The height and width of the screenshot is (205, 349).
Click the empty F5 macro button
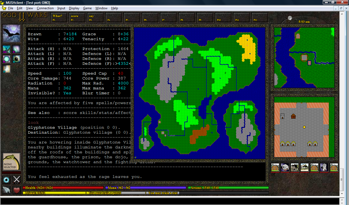point(132,18)
